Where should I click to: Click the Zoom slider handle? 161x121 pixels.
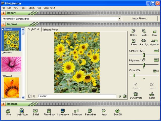tap(134, 75)
